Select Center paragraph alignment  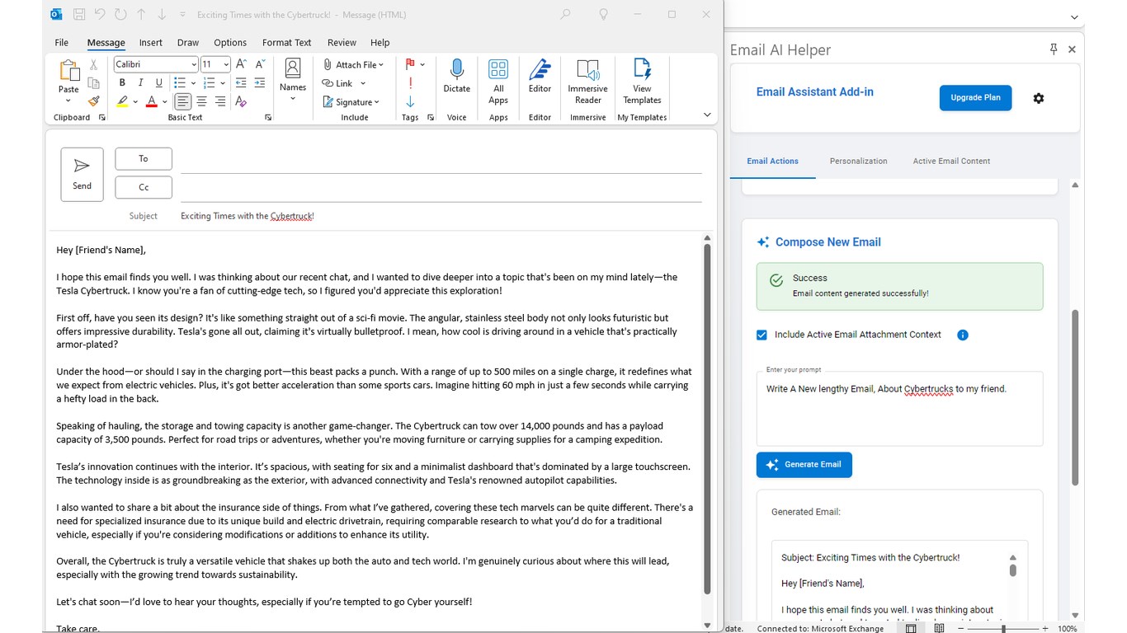click(201, 101)
